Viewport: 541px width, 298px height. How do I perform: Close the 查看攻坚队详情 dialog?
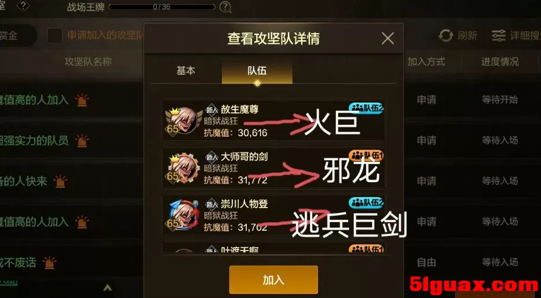(388, 38)
